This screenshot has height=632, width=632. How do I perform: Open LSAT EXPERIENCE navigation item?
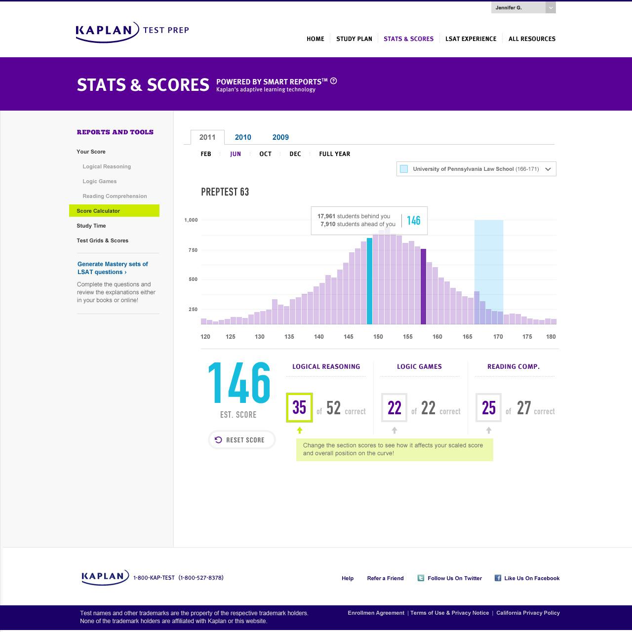click(x=471, y=39)
